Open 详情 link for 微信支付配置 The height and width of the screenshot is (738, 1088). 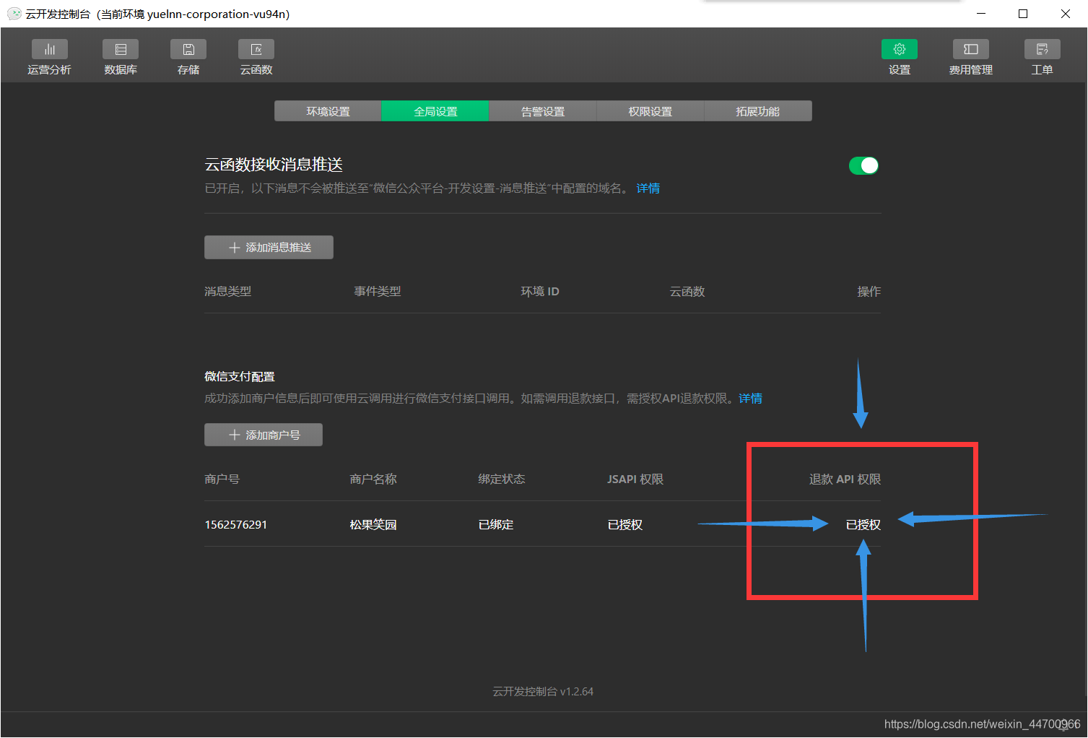coord(751,399)
